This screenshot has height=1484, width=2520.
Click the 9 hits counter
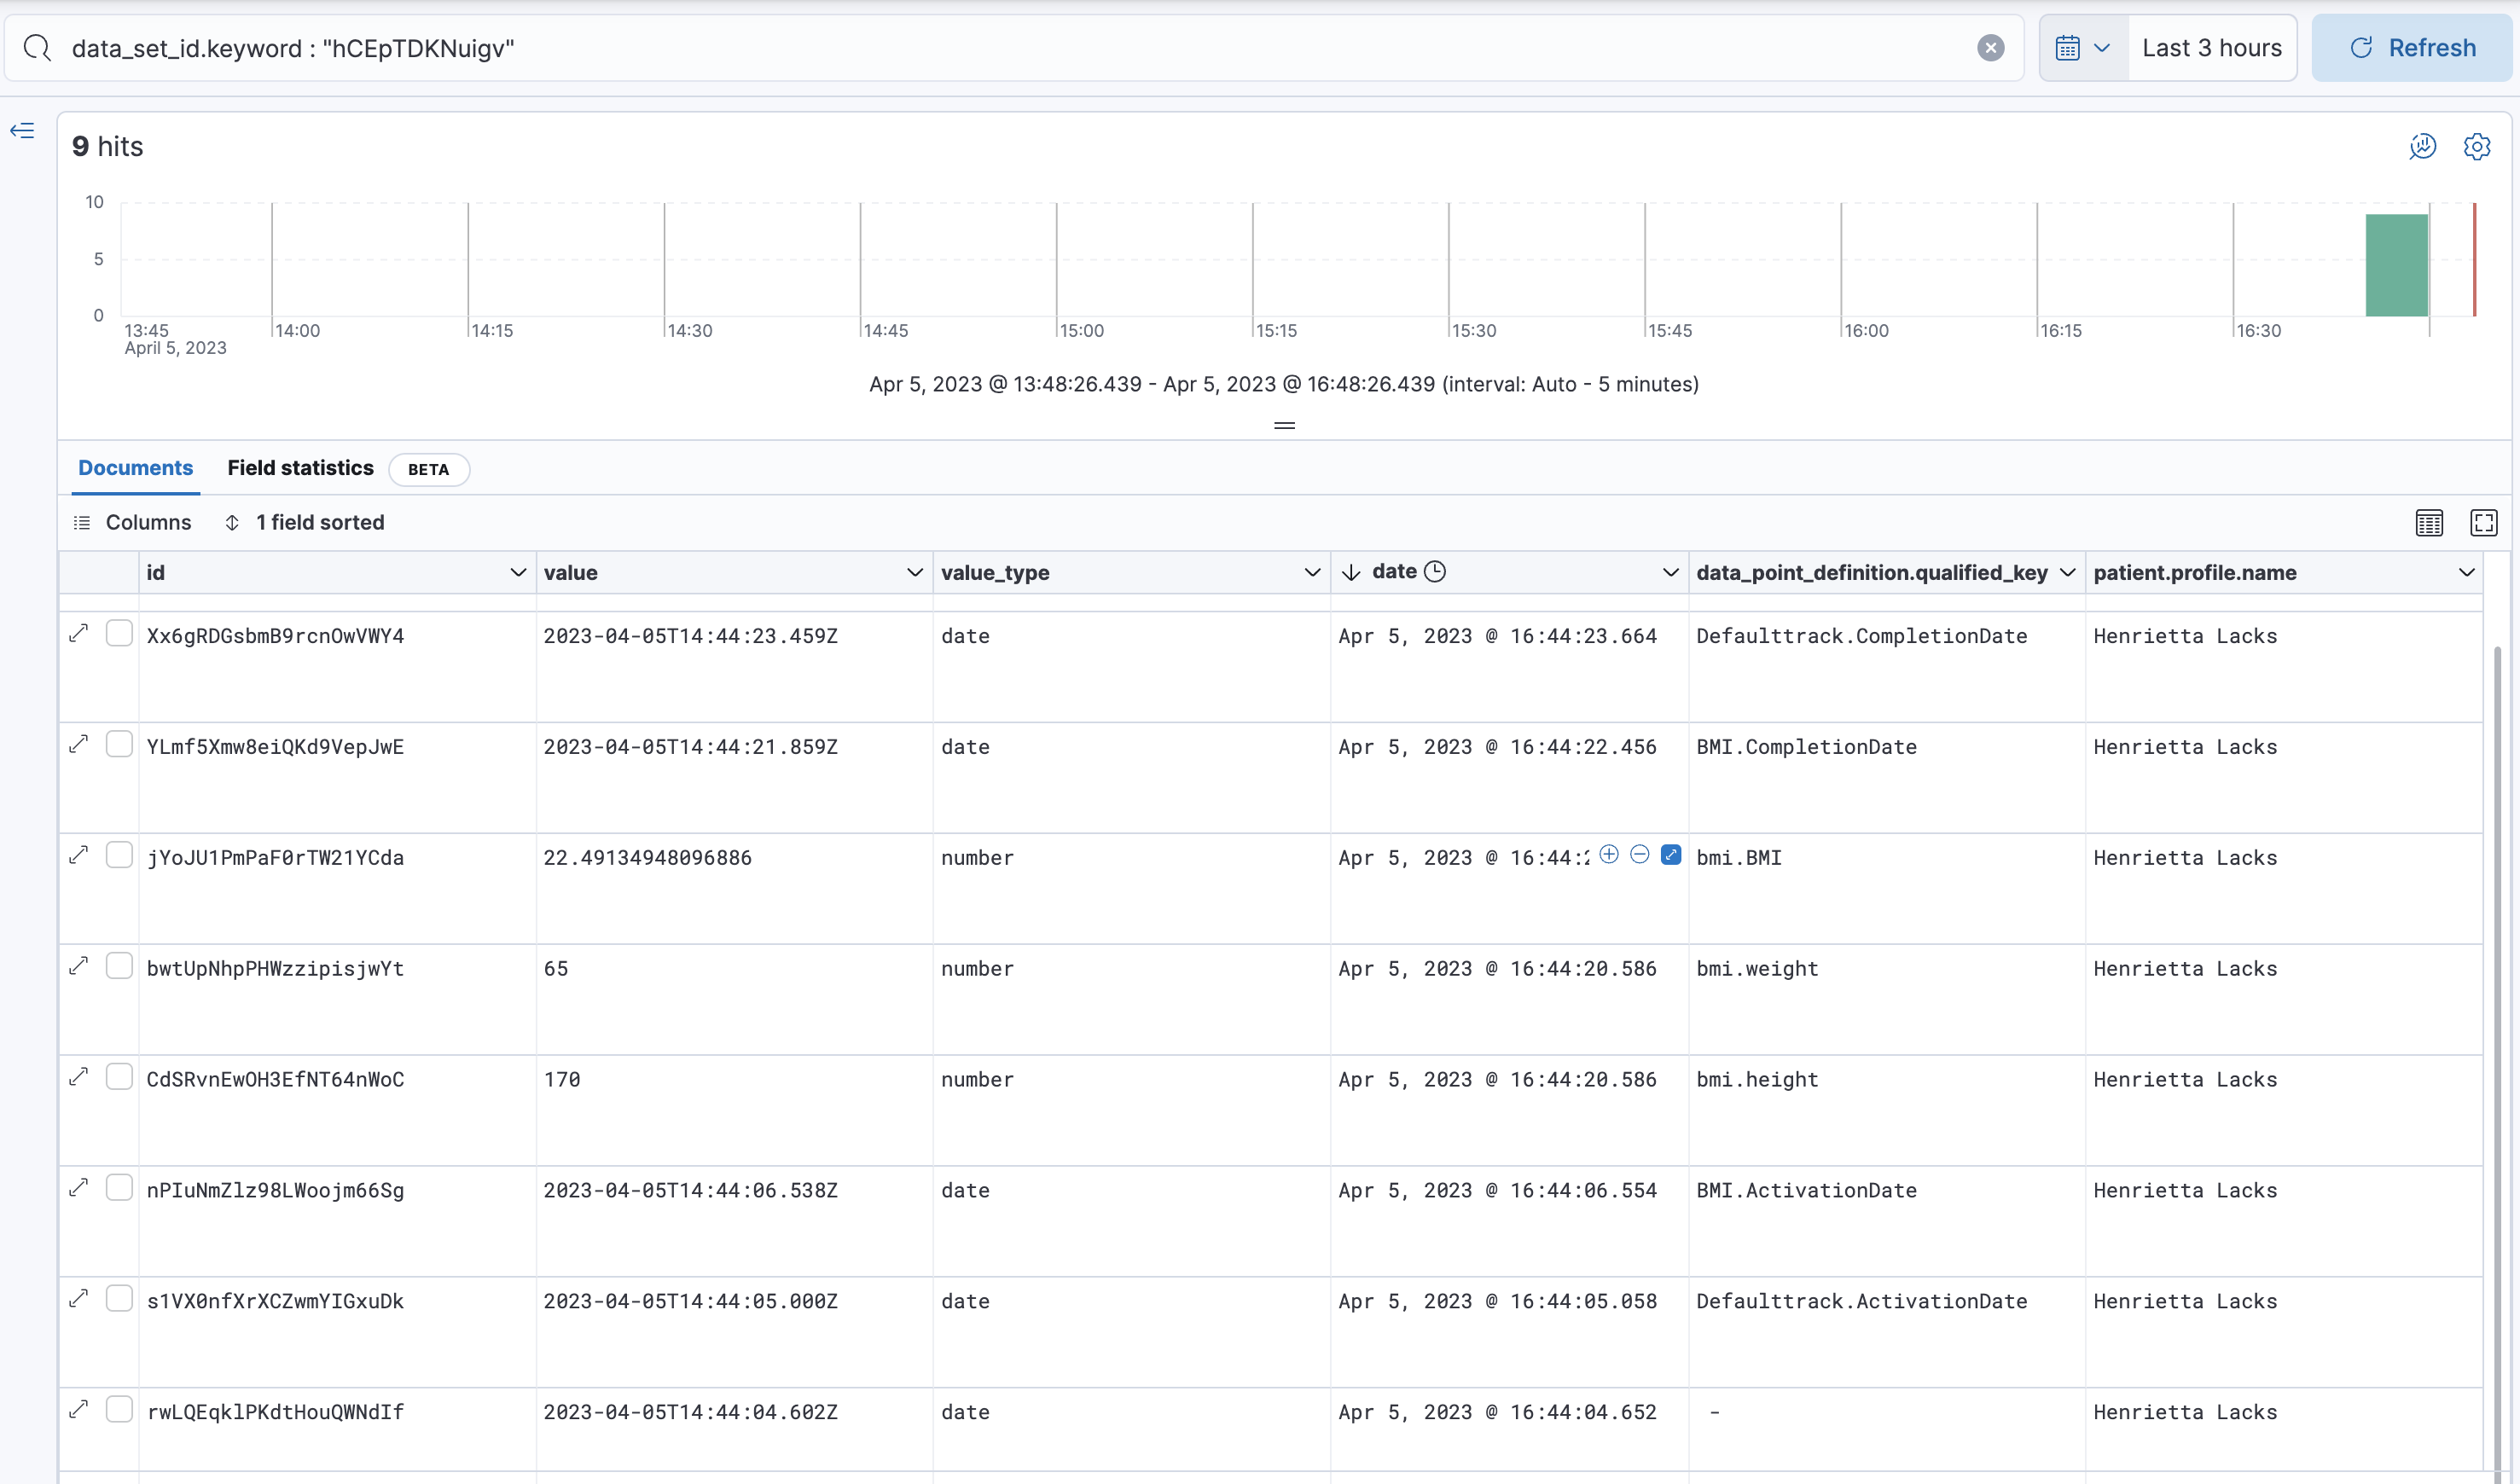point(108,147)
